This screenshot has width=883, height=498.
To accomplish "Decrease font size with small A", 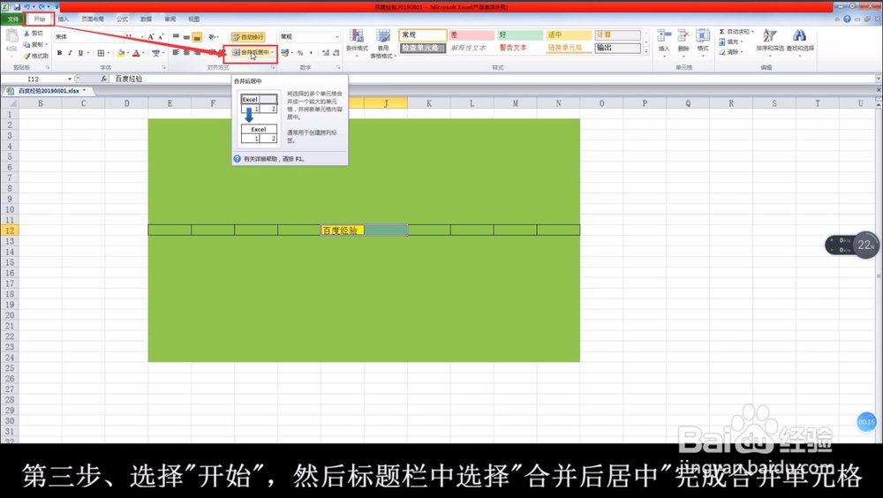I will 161,36.
